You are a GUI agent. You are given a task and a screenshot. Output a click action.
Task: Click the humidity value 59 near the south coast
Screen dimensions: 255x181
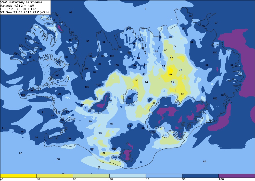(104, 153)
